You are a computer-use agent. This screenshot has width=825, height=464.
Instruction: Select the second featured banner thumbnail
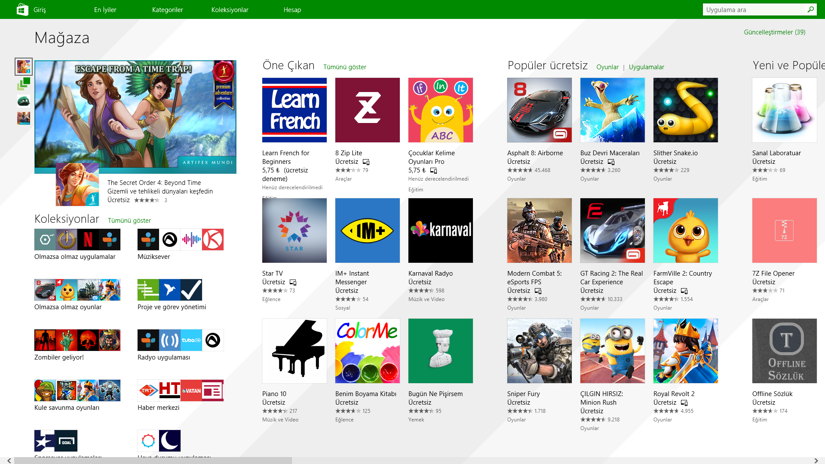(x=24, y=84)
